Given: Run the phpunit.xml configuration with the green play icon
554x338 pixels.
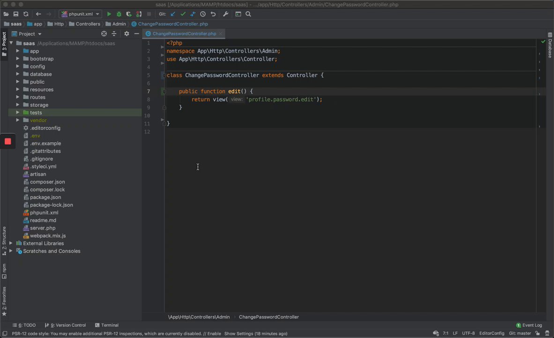Looking at the screenshot, I should click(x=109, y=14).
